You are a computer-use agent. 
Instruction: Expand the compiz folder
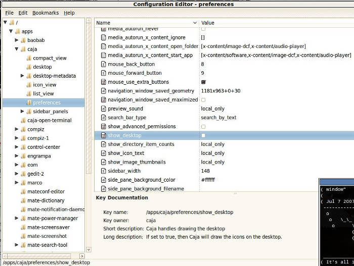point(17,129)
